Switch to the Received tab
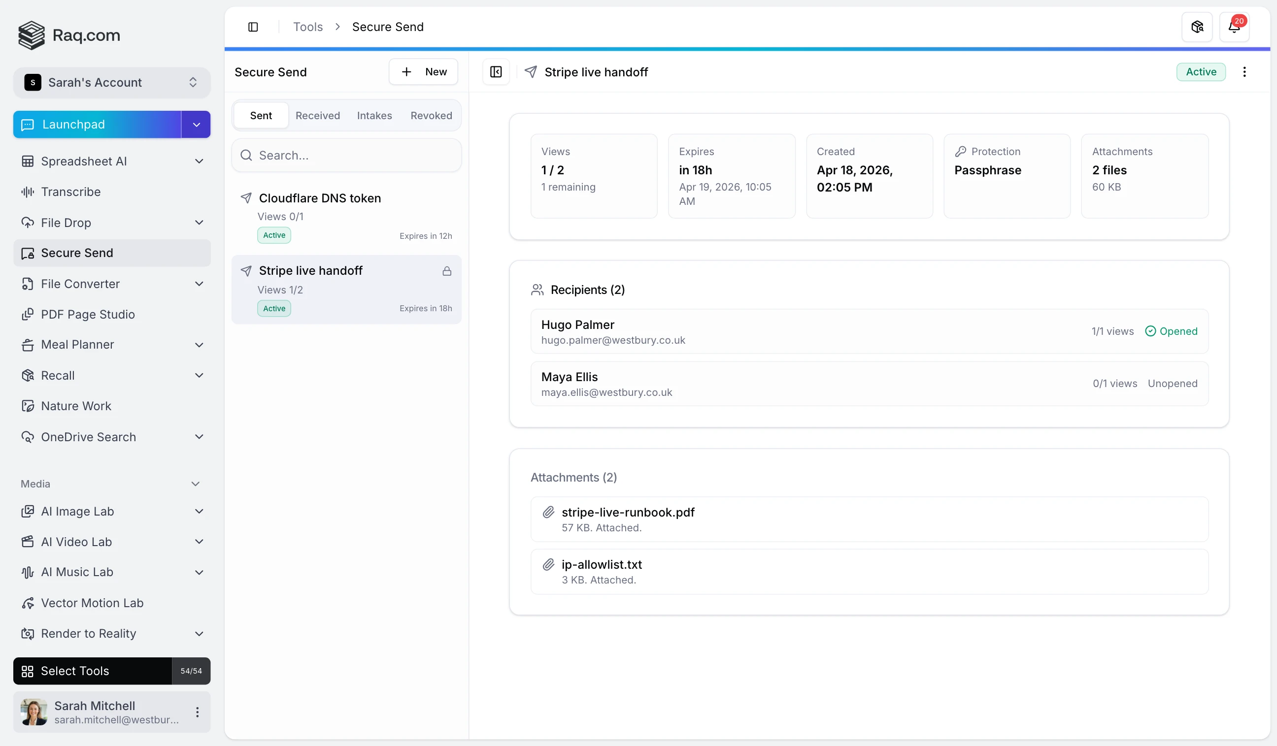This screenshot has height=746, width=1277. [x=317, y=115]
